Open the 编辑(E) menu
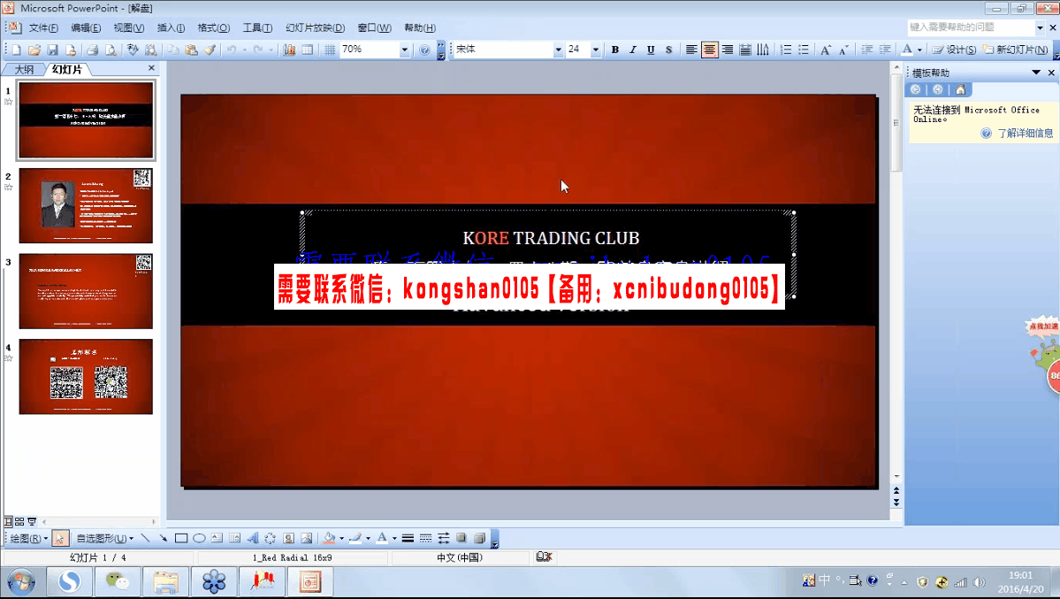 86,27
